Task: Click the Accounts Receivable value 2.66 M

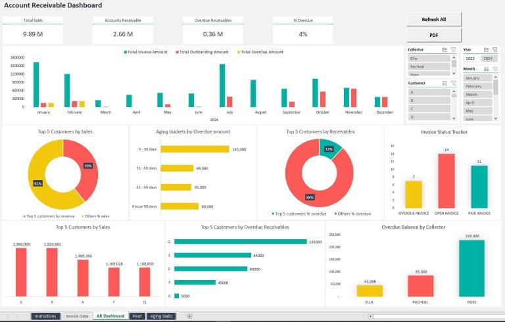Action: coord(123,34)
